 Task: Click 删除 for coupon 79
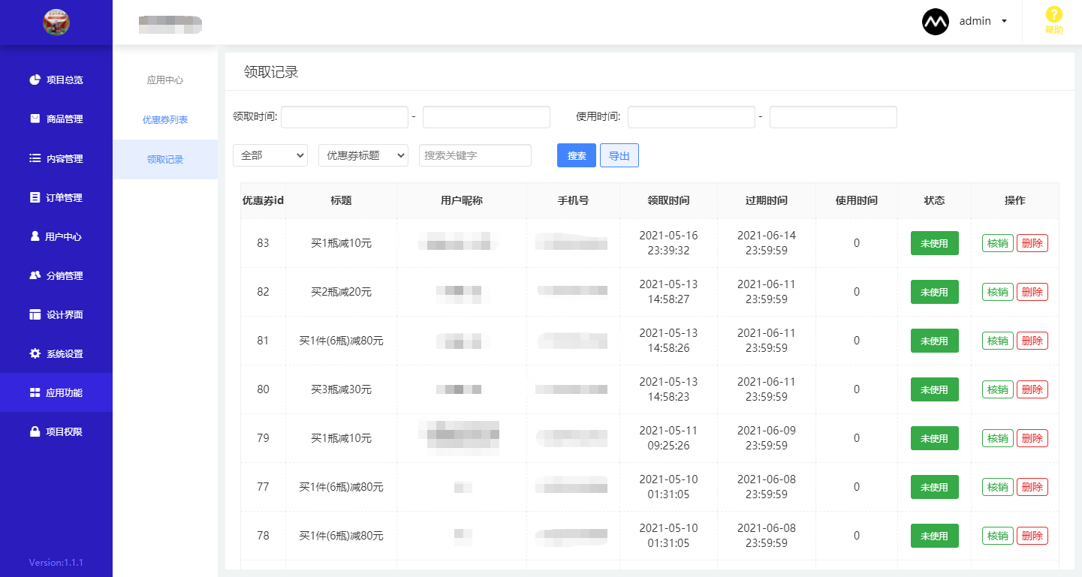(x=1032, y=438)
